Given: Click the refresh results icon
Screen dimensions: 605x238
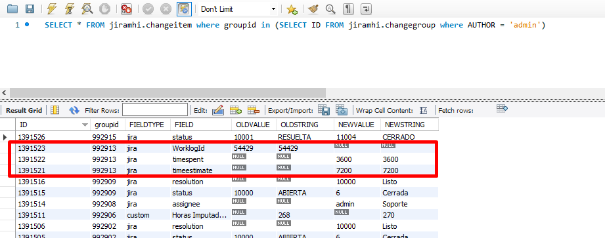Looking at the screenshot, I should pyautogui.click(x=74, y=111).
